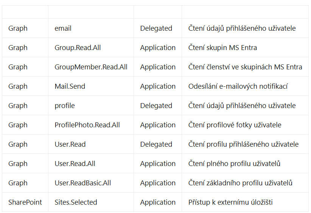Select "Čtení profilové fotky uživatele" cell
Screen dimensions: 311x213
click(x=235, y=125)
